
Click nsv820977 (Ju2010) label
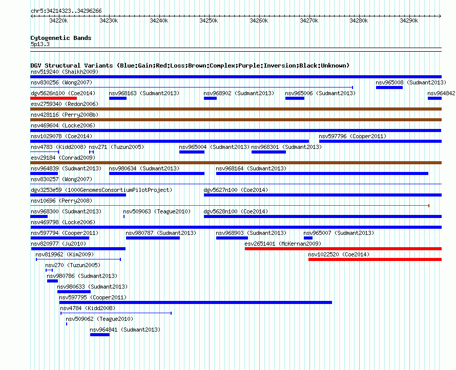pyautogui.click(x=58, y=244)
